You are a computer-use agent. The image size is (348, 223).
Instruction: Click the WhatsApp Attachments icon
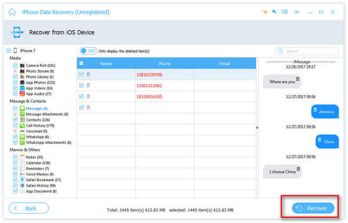click(x=22, y=142)
